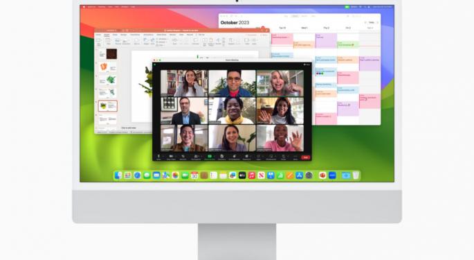The width and height of the screenshot is (474, 260).
Task: Go to next week in Calendar
Action: pos(377,22)
